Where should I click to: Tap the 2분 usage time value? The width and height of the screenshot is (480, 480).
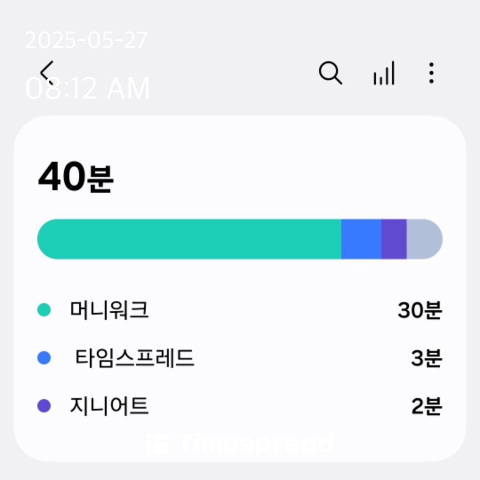(x=427, y=406)
